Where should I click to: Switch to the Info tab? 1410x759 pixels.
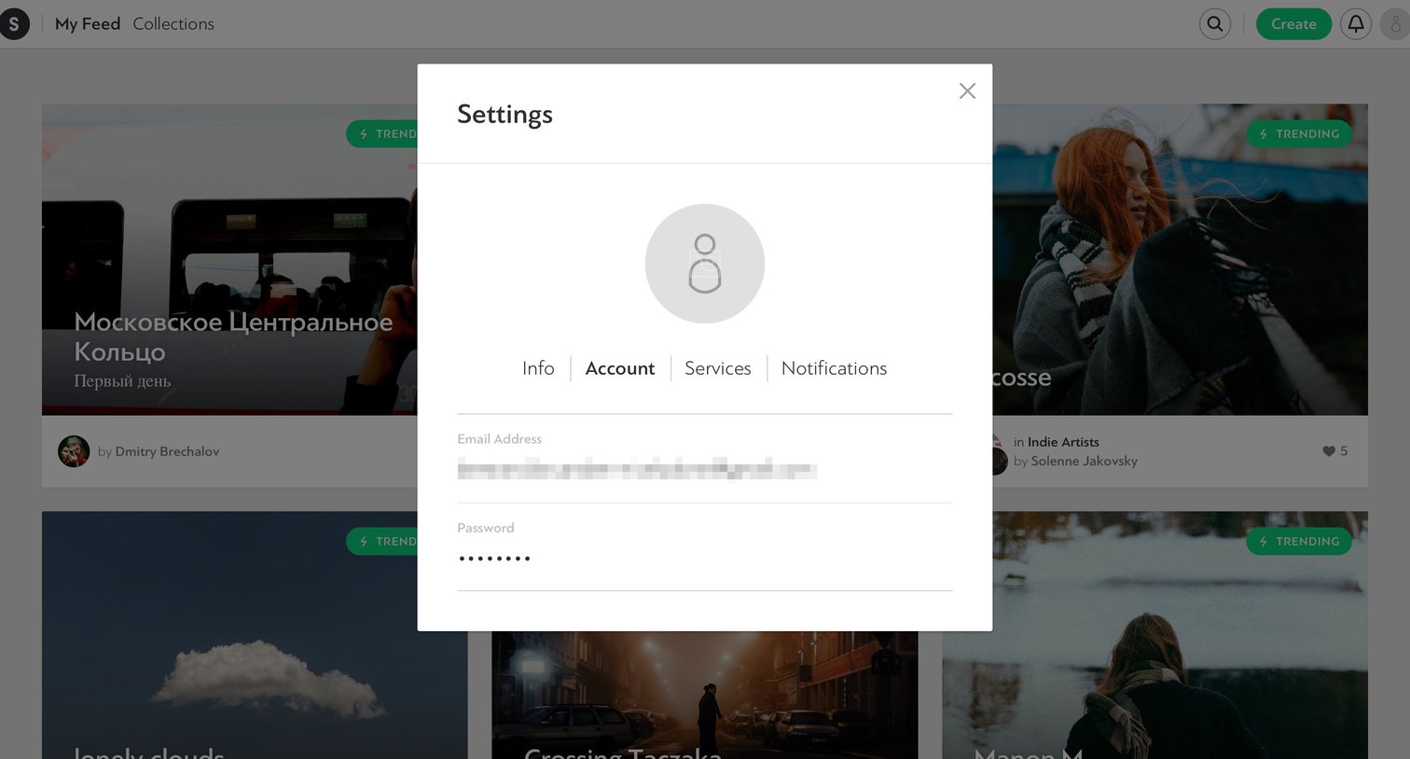point(538,368)
